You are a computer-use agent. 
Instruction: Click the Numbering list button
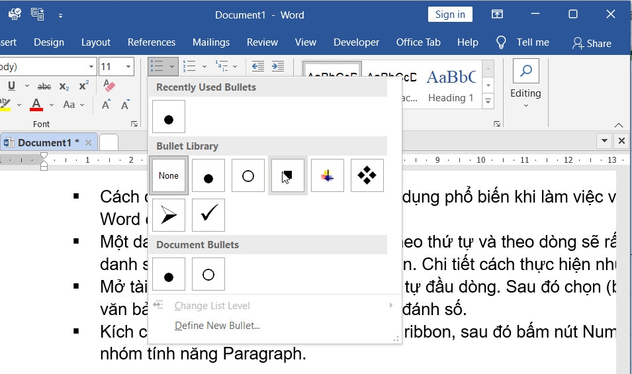tap(189, 66)
